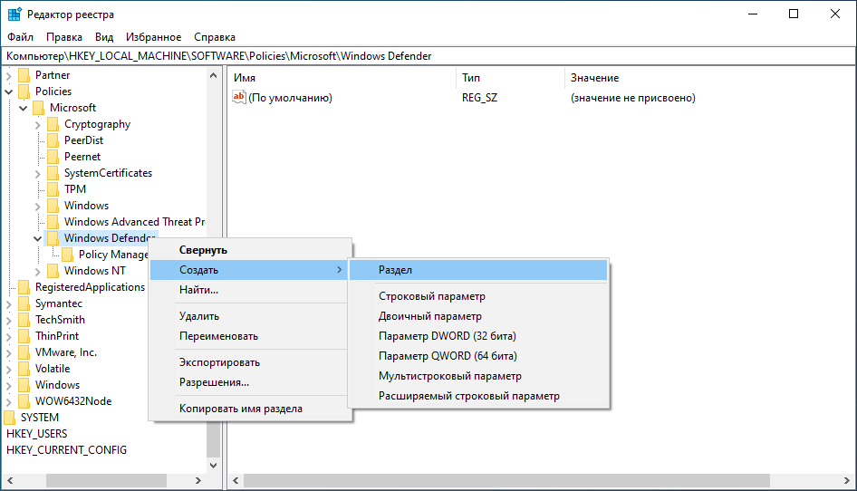Click the Microsoft folder icon
This screenshot has width=857, height=491.
[38, 108]
